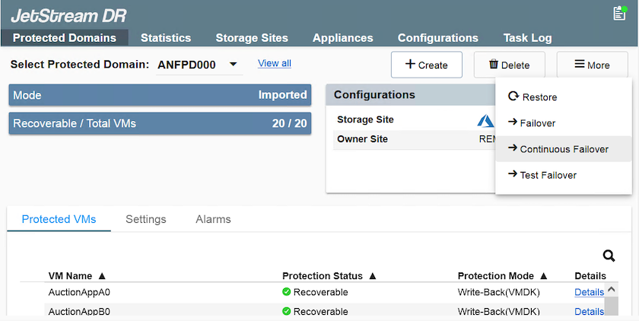Click the View all link
Screen dimensions: 639x321
(275, 64)
